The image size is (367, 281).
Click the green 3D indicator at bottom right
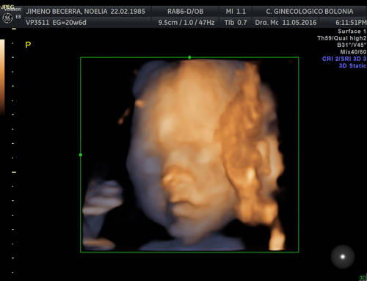pos(363,277)
